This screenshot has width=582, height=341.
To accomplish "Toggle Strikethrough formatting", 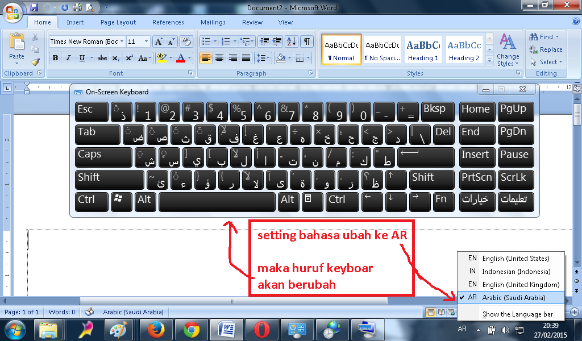I will (x=102, y=58).
